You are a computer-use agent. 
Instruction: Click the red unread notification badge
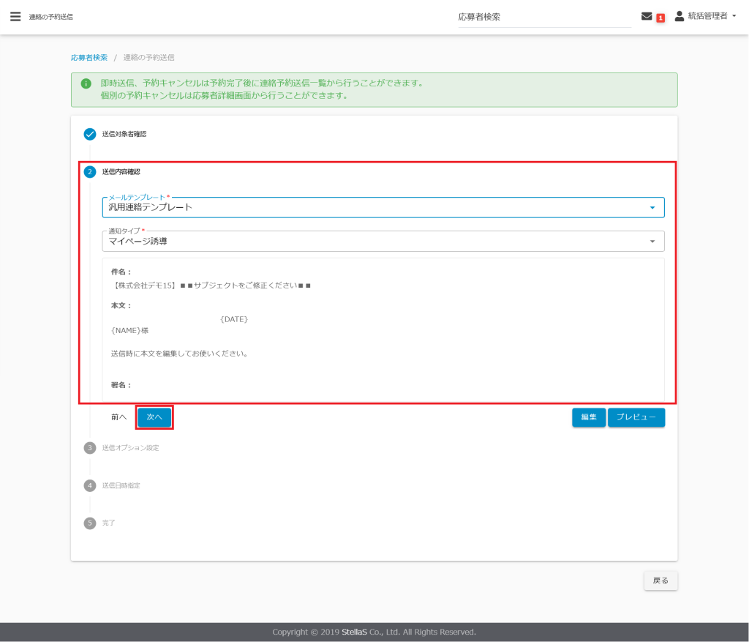tap(660, 18)
